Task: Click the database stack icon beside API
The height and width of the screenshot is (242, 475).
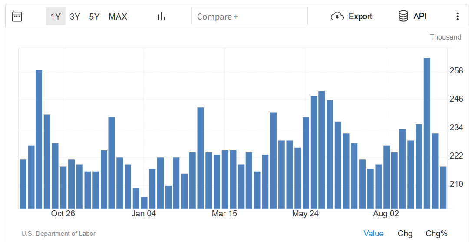Action: 403,17
